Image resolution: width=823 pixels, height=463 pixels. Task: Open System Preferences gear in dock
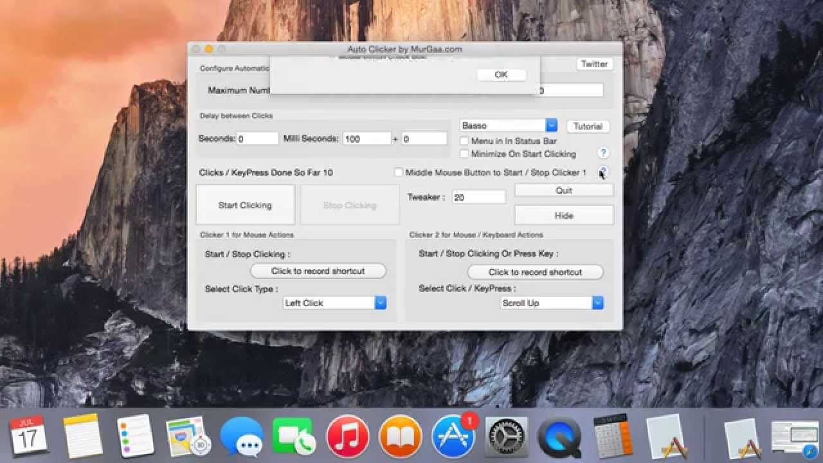tap(507, 437)
